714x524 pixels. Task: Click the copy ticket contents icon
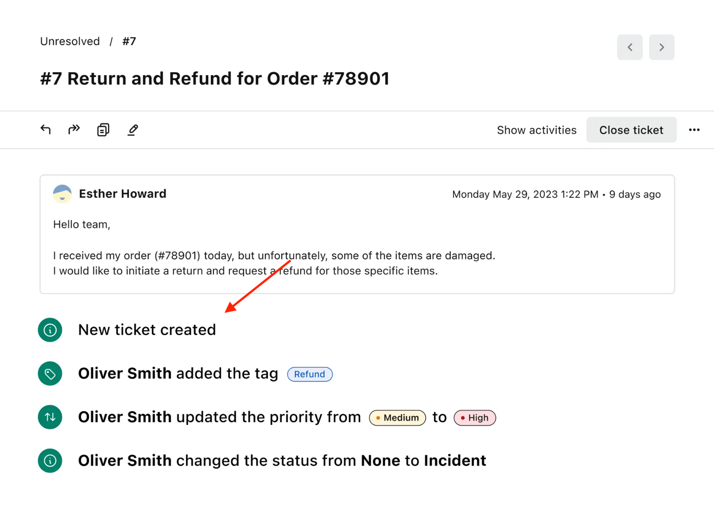point(103,130)
